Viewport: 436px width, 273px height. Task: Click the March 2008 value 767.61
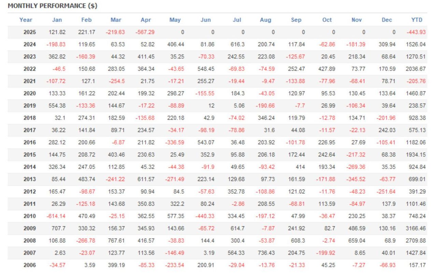(x=116, y=240)
